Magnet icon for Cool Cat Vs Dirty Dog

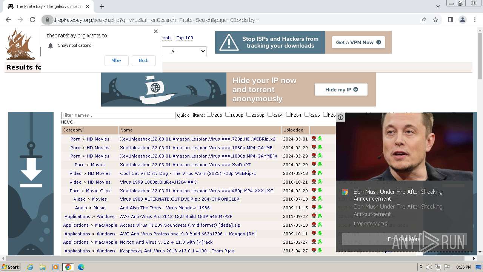(314, 173)
